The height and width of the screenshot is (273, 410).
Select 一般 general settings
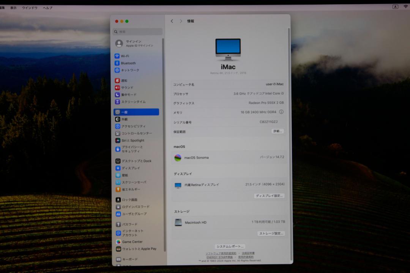136,112
